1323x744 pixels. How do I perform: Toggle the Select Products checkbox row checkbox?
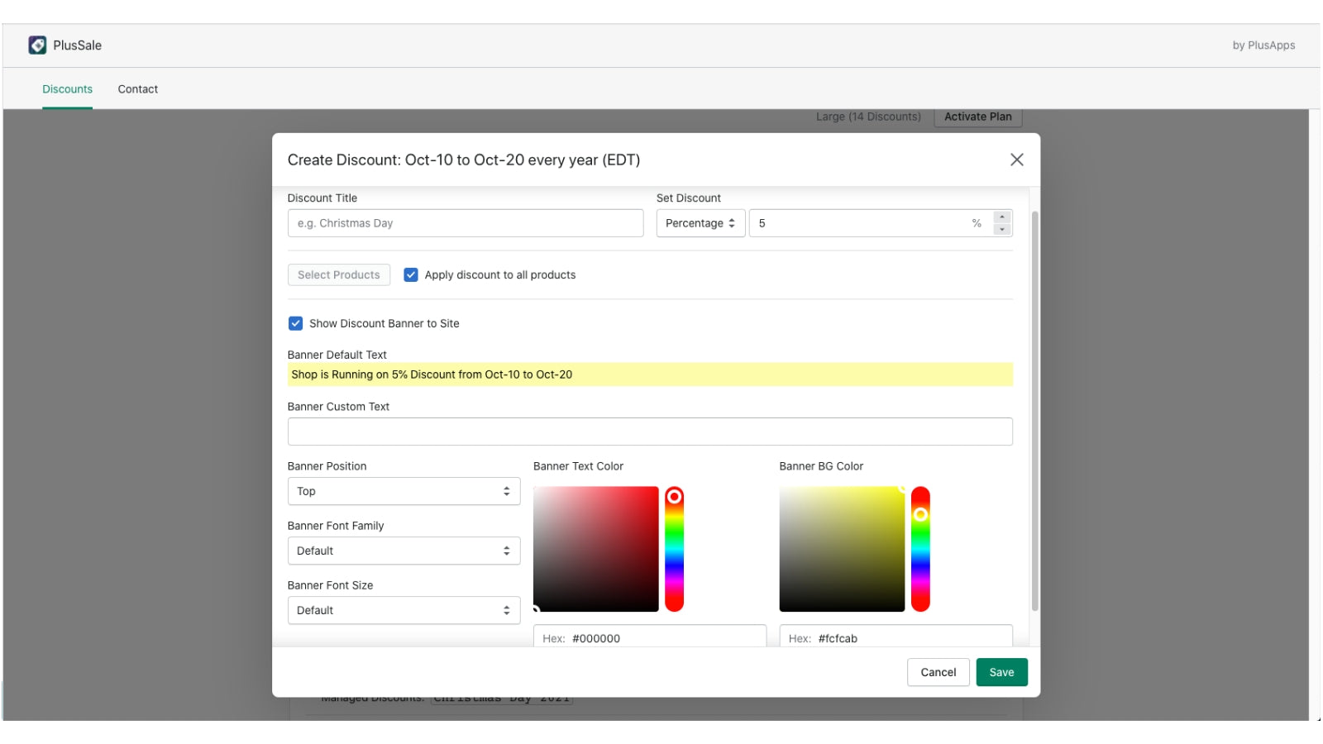pyautogui.click(x=411, y=274)
